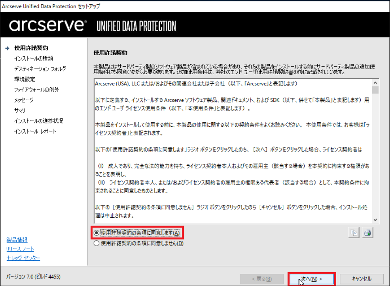Select the ファイアウォールの例外 step
The image size is (390, 286).
[x=37, y=90]
